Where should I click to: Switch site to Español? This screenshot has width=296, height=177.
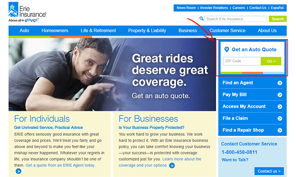tap(277, 8)
